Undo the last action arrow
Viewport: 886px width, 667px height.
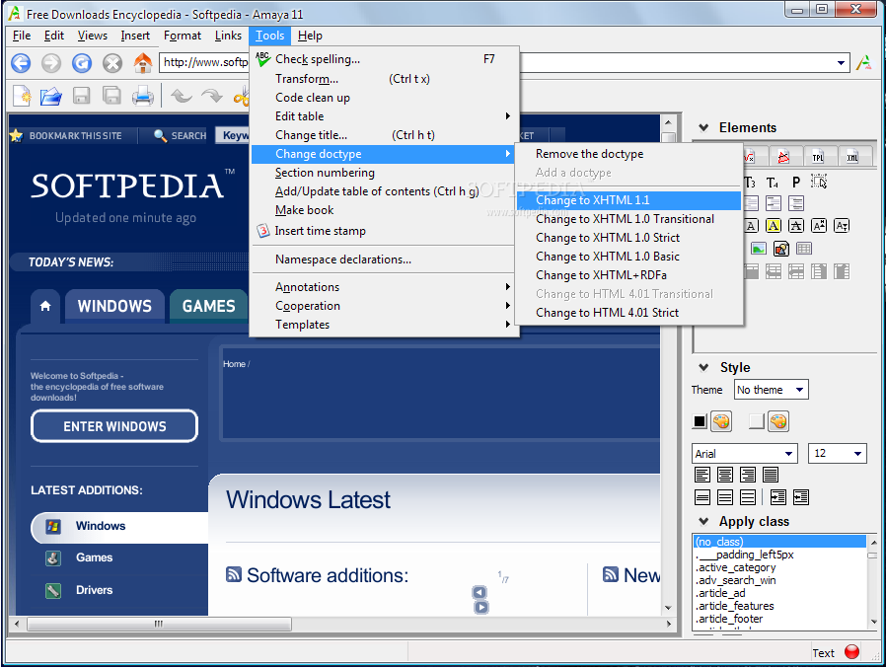182,96
